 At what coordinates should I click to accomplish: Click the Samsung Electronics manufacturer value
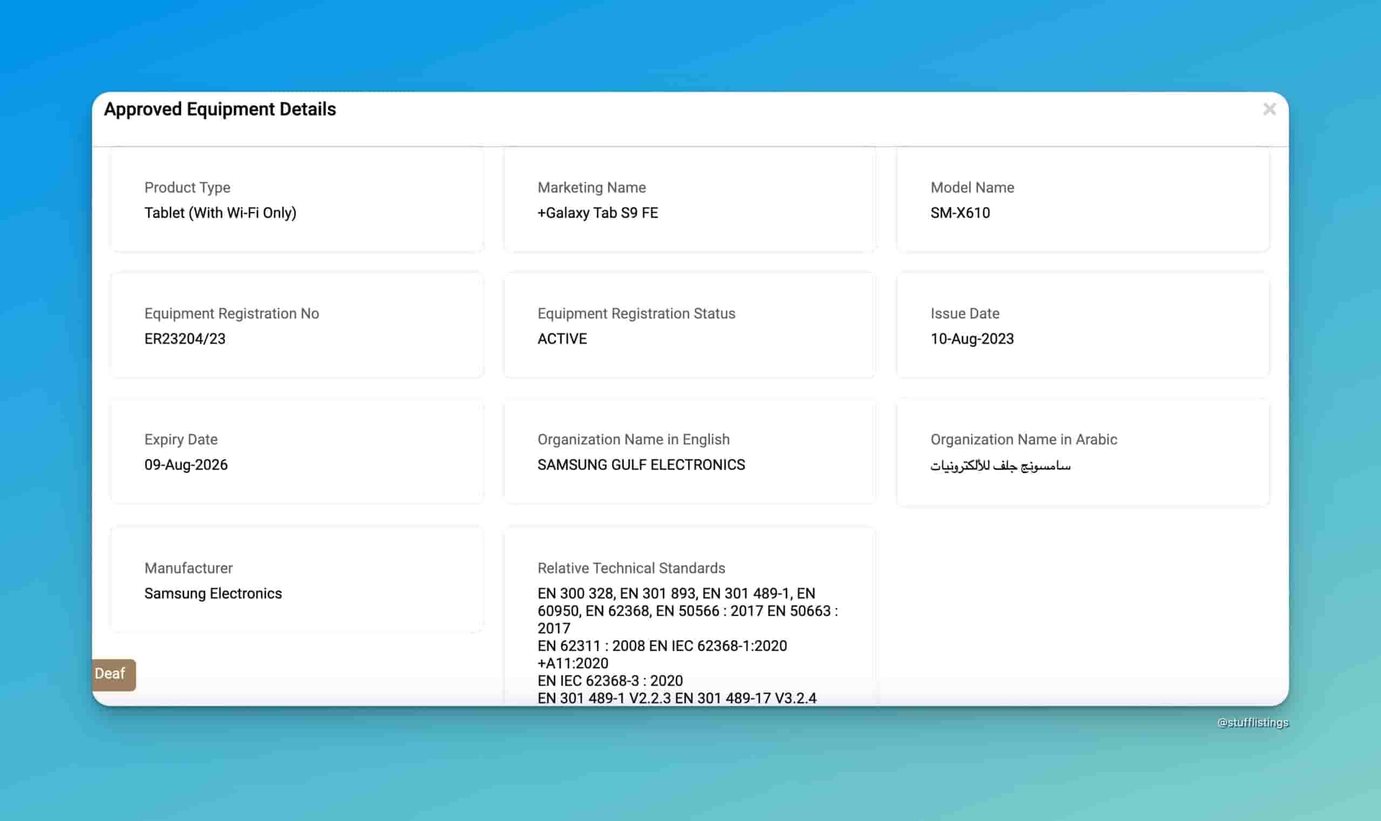213,594
